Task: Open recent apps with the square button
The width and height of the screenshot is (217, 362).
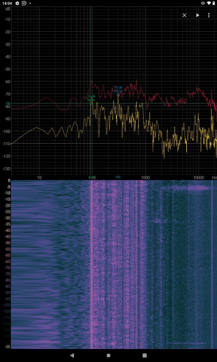Action: point(145,355)
